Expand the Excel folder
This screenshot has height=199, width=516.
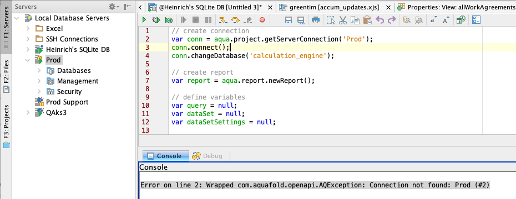coord(28,29)
